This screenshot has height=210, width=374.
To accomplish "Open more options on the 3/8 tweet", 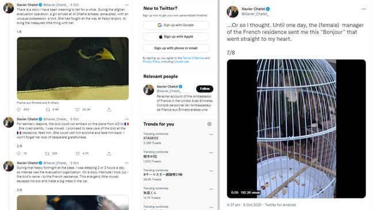I will (127, 163).
